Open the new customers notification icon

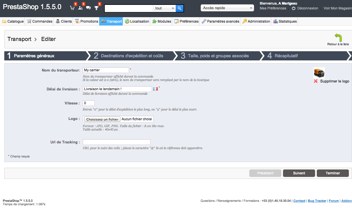coord(80,8)
